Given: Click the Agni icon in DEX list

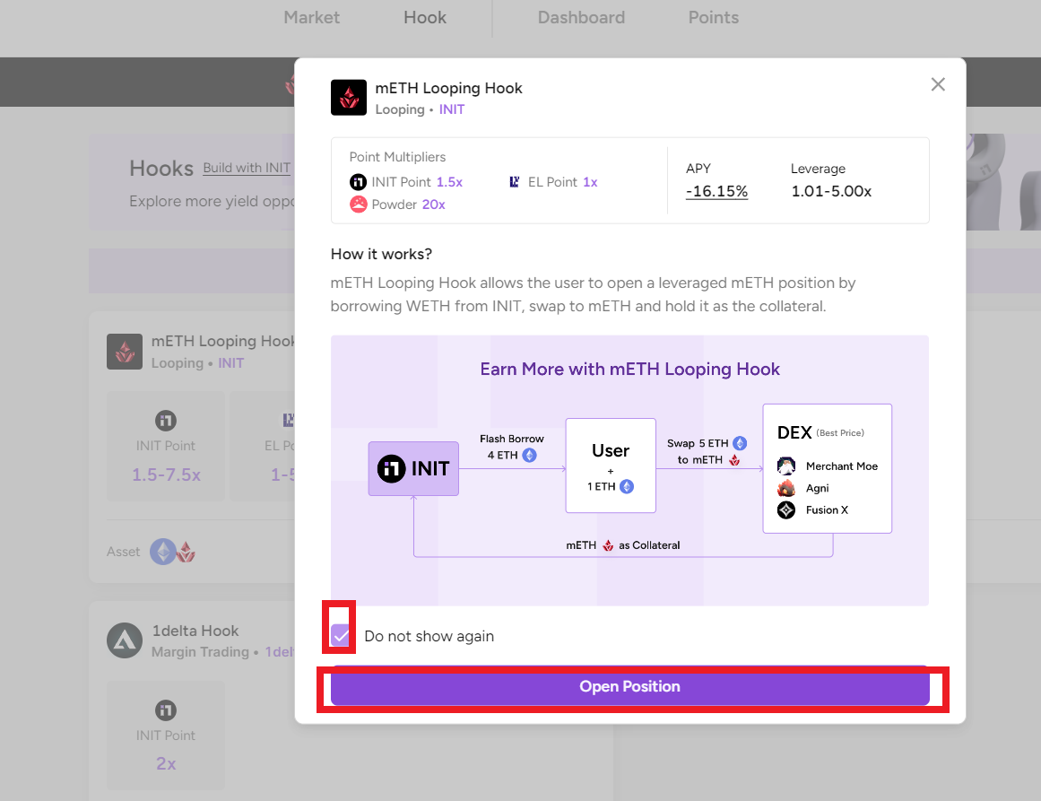Looking at the screenshot, I should [786, 488].
